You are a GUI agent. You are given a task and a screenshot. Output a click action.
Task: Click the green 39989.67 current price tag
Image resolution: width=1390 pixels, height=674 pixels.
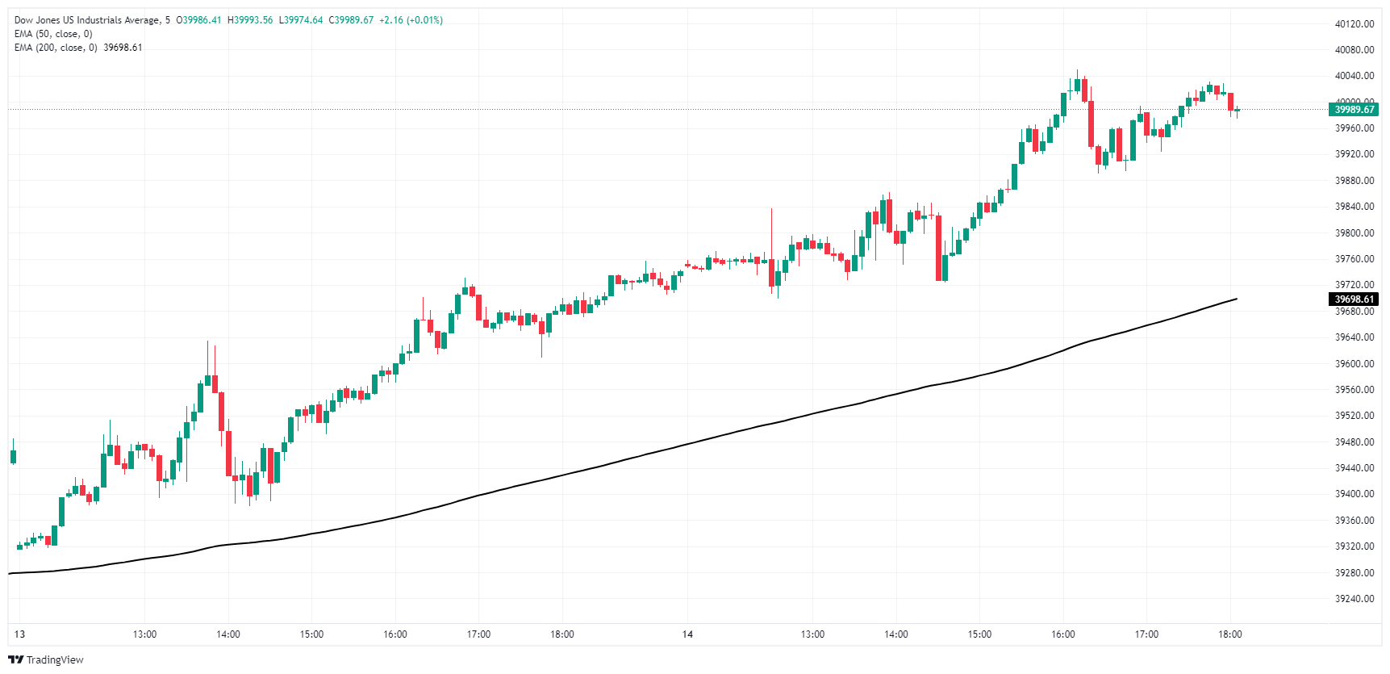click(x=1354, y=110)
